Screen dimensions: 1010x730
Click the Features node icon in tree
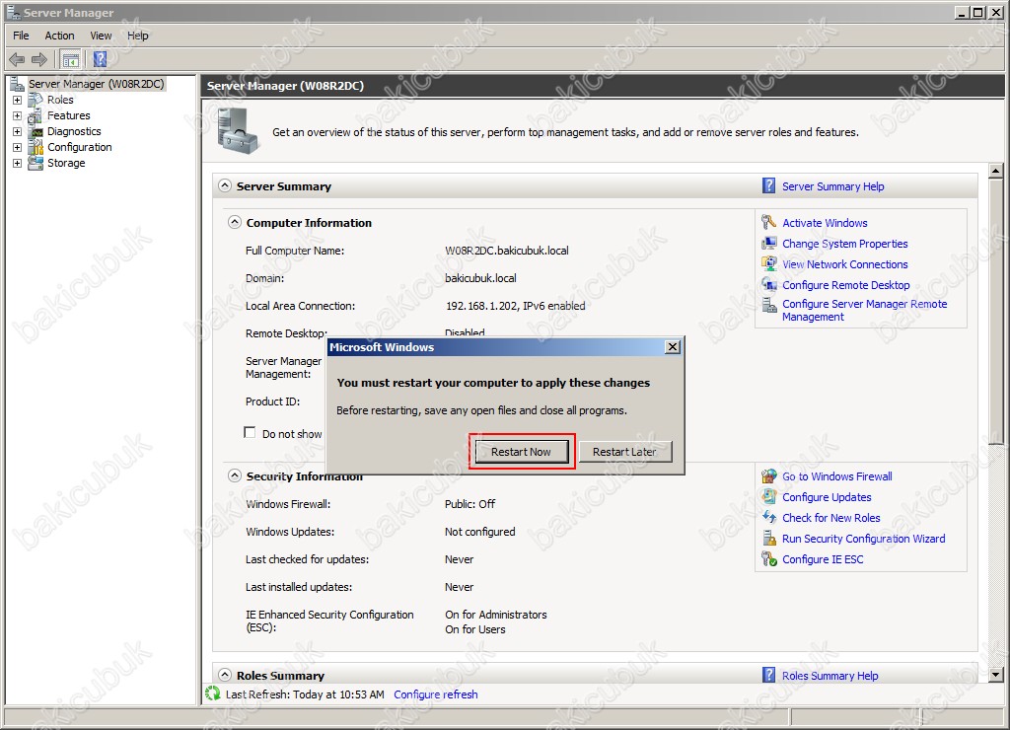pyautogui.click(x=36, y=116)
